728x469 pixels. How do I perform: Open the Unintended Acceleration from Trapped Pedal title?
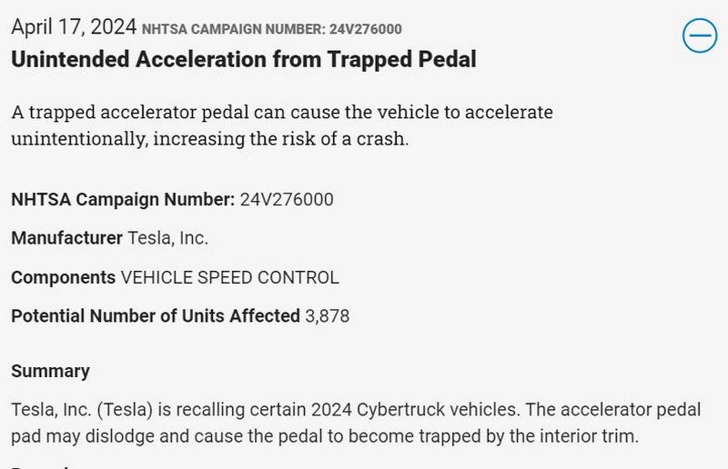(x=244, y=60)
